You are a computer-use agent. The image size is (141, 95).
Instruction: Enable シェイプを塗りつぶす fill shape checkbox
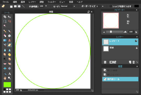point(111,6)
